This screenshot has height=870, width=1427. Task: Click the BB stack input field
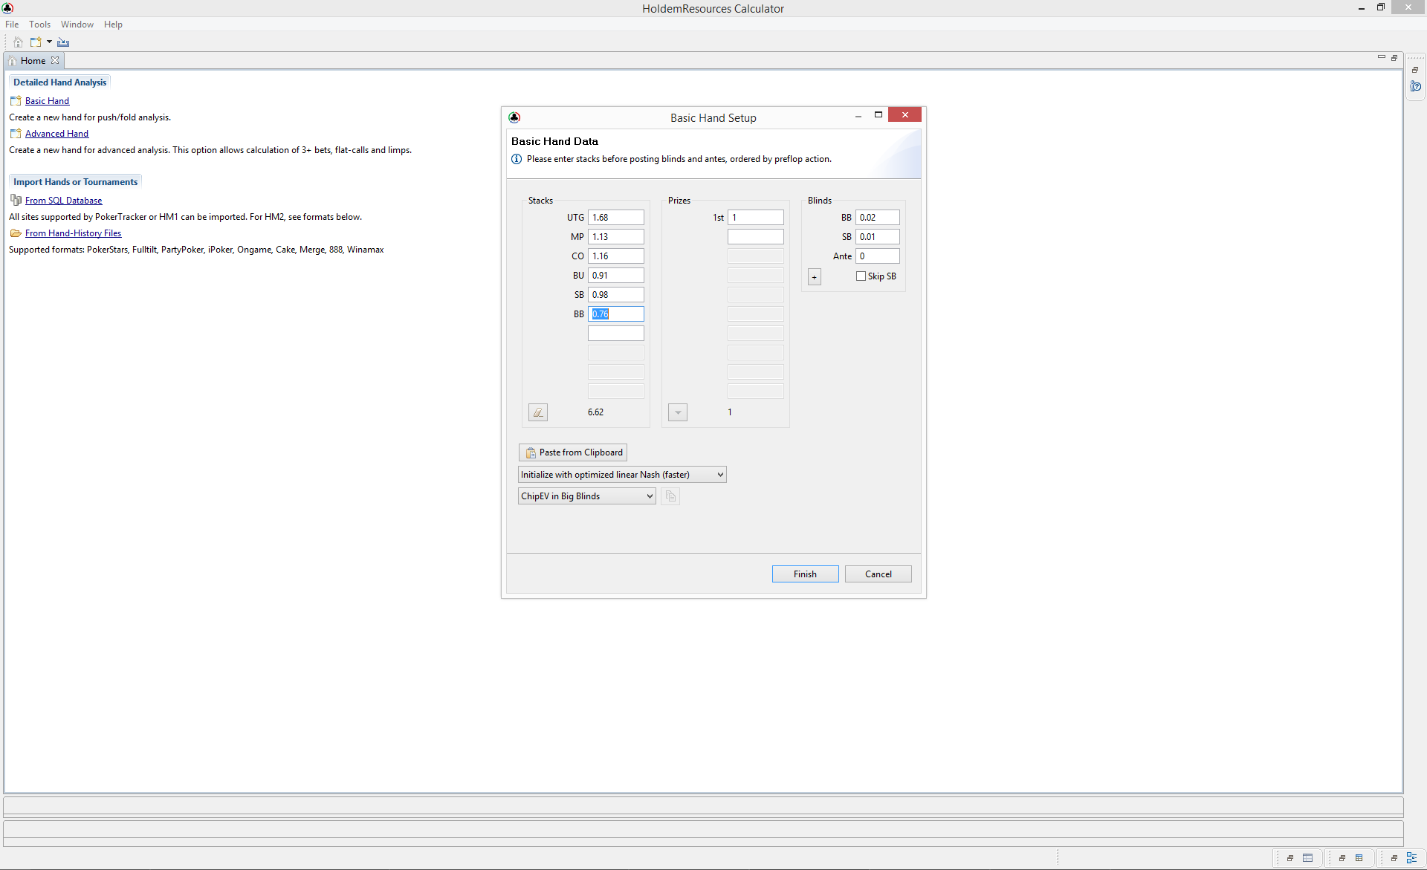[617, 314]
